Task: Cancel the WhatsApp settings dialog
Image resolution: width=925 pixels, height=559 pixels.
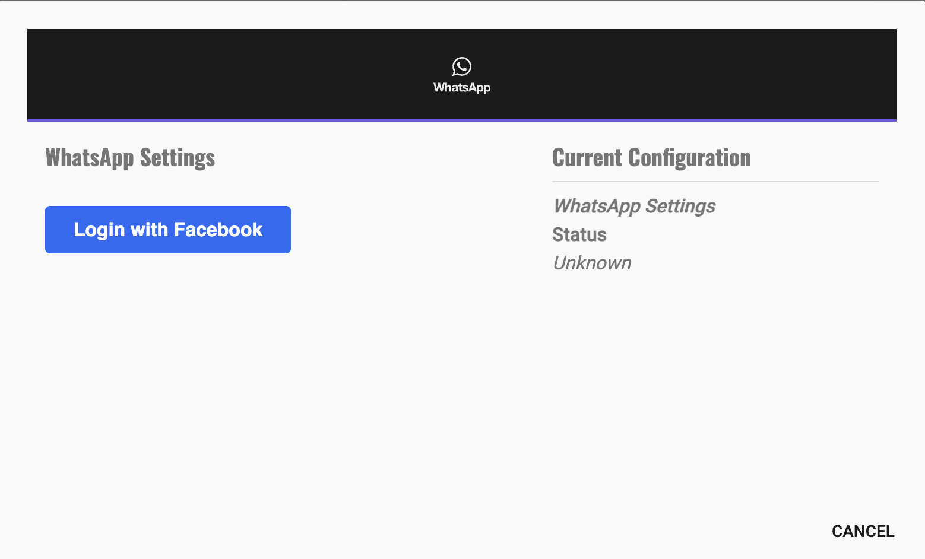Action: pyautogui.click(x=863, y=531)
